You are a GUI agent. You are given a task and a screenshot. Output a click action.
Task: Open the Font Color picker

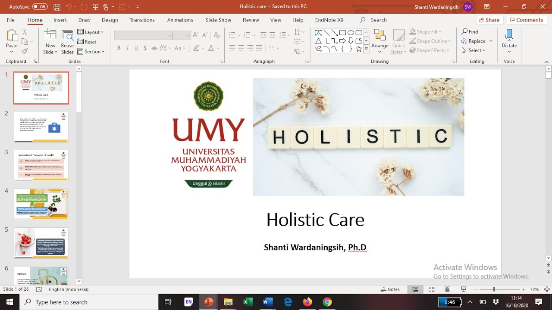coord(210,48)
